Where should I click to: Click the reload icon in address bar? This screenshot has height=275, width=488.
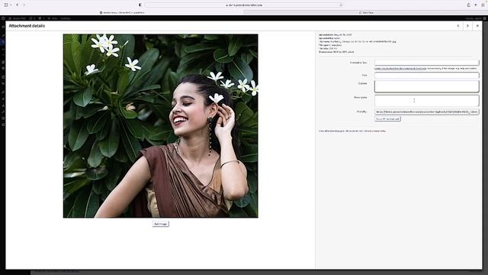341,5
